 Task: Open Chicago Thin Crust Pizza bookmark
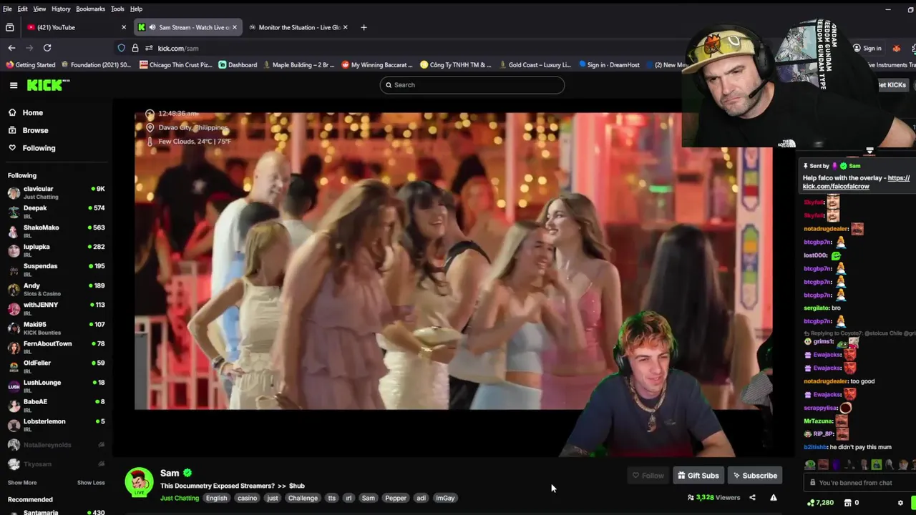[175, 65]
